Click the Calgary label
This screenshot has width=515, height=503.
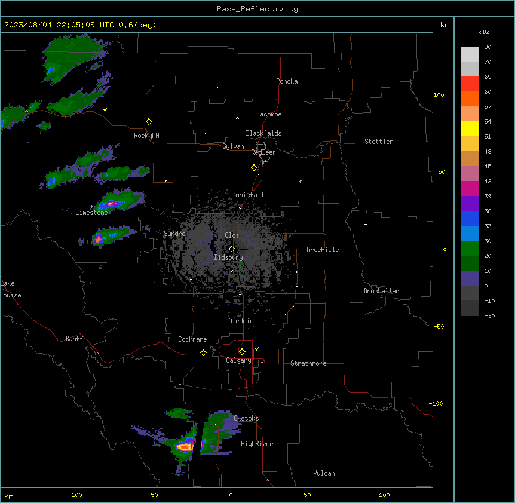click(x=238, y=360)
